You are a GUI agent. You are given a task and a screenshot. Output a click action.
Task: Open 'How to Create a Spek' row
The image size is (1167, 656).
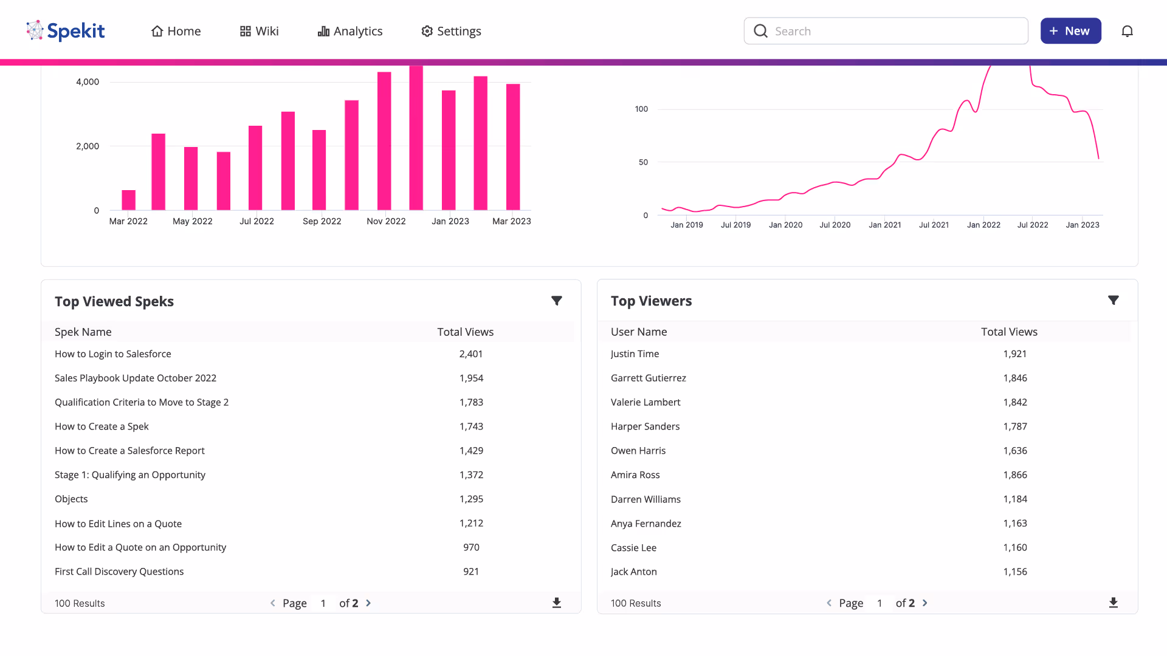click(x=102, y=426)
